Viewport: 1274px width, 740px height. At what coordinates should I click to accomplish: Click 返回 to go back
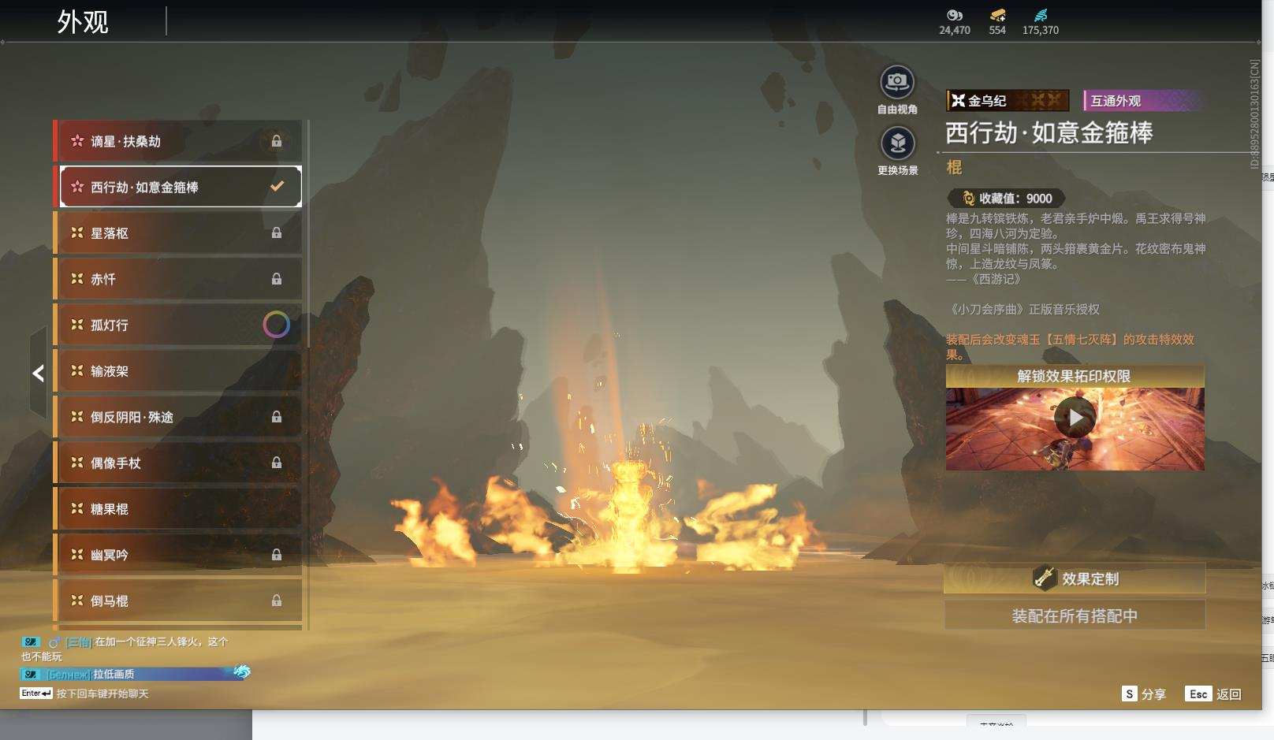(x=1229, y=694)
